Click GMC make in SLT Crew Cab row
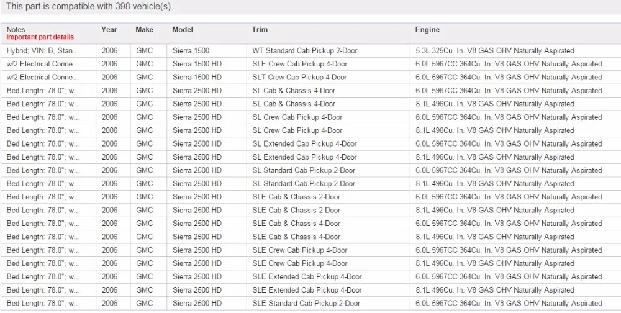 tap(144, 77)
